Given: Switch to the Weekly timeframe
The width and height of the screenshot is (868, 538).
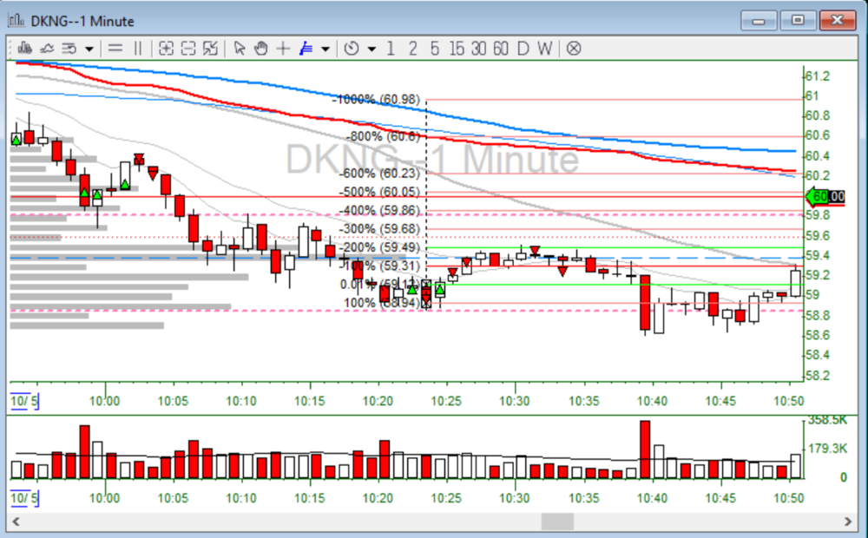Looking at the screenshot, I should tap(543, 49).
